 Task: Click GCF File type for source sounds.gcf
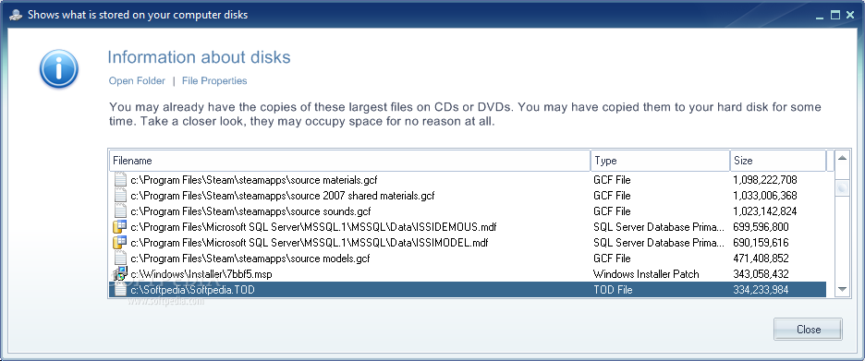(612, 211)
